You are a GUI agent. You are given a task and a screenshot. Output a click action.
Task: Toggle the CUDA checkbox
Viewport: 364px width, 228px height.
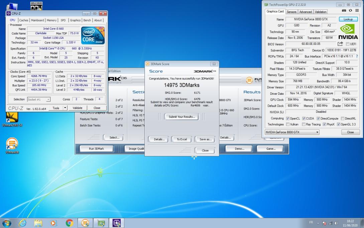[x=304, y=119]
